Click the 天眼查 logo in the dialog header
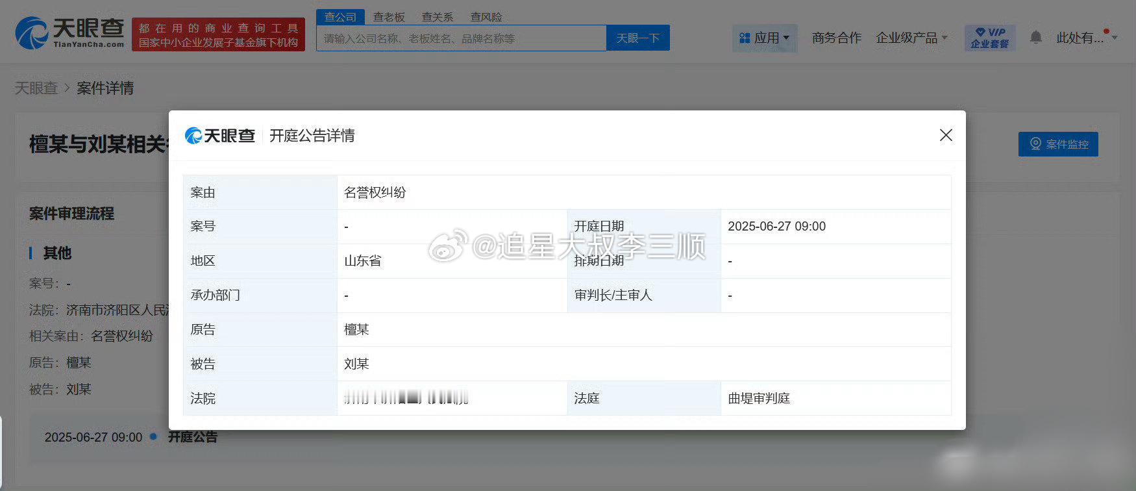1136x491 pixels. pos(220,135)
